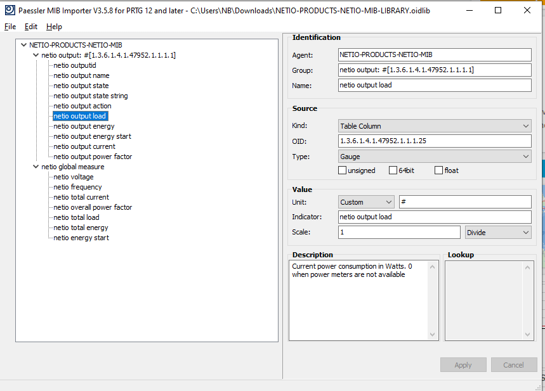Click the Agent input field
The image size is (545, 391).
point(435,54)
